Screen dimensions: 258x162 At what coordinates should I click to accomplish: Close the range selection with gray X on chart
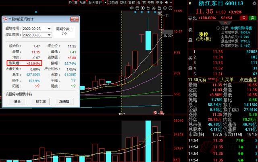pyautogui.click(x=159, y=13)
